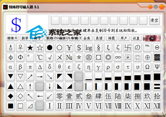The image size is (166, 117).
Task: Click the capital Psi Ψ symbol
Action: [x=157, y=67]
